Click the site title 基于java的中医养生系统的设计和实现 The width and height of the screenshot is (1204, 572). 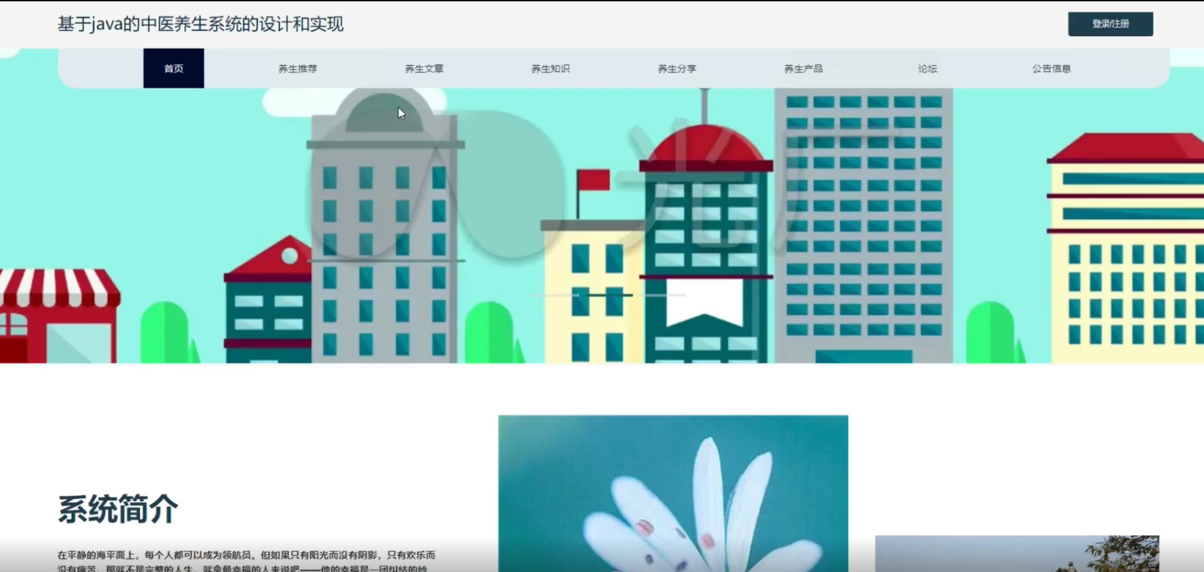(x=200, y=24)
